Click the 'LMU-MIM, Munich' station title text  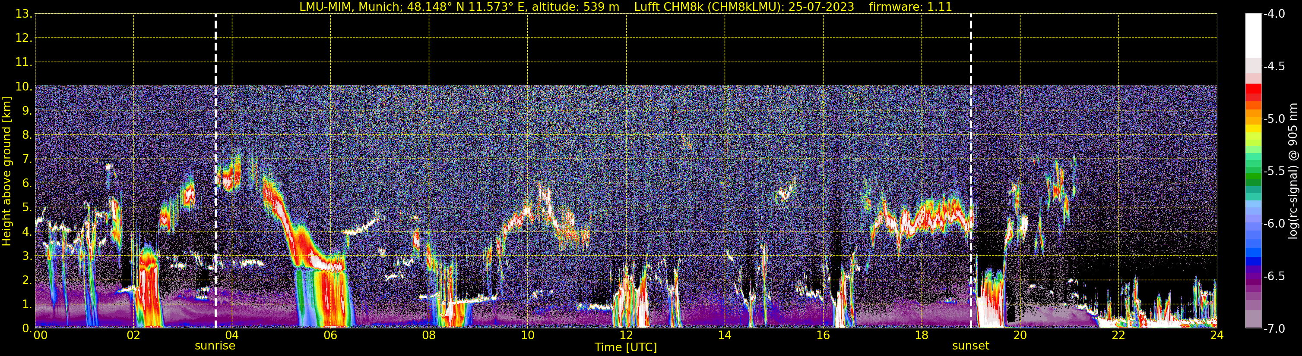pos(349,7)
